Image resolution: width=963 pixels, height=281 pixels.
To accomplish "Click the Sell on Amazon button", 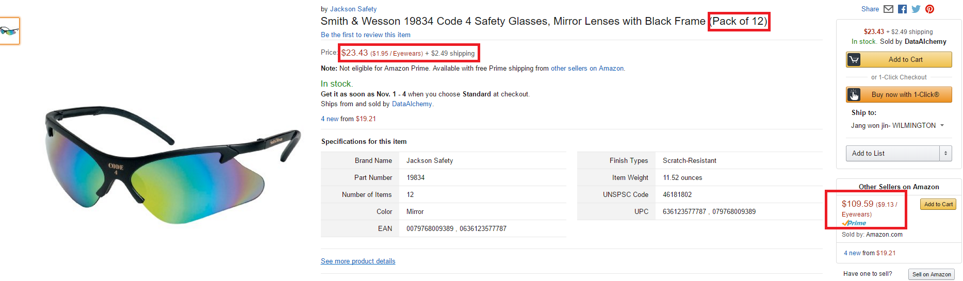I will point(931,275).
